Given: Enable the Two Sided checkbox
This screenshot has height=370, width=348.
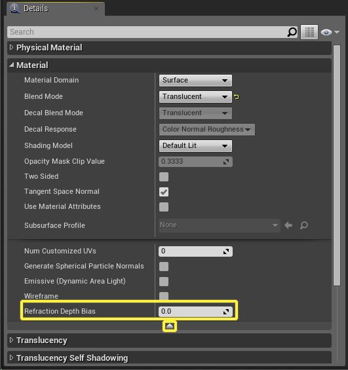Looking at the screenshot, I should (164, 177).
